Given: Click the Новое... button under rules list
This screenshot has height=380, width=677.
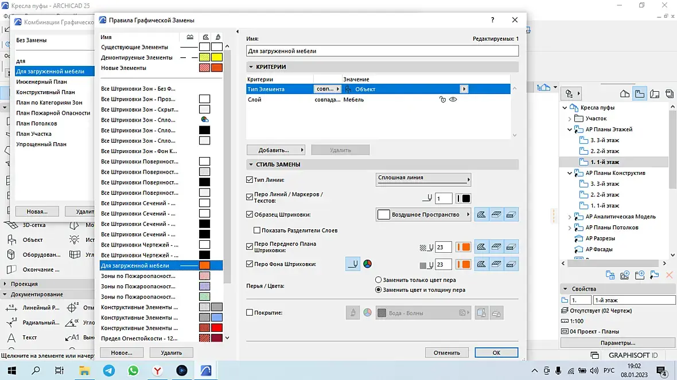Looking at the screenshot, I should point(122,353).
